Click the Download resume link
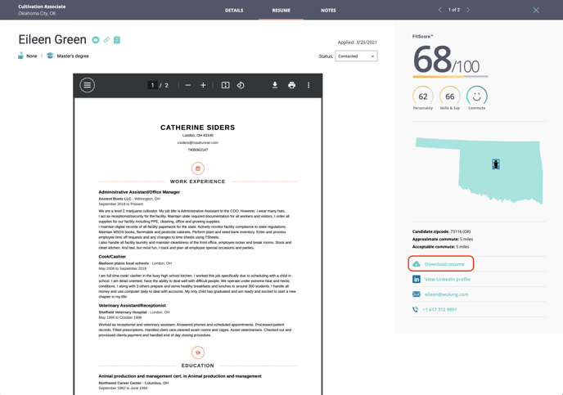The width and height of the screenshot is (563, 395). point(444,264)
